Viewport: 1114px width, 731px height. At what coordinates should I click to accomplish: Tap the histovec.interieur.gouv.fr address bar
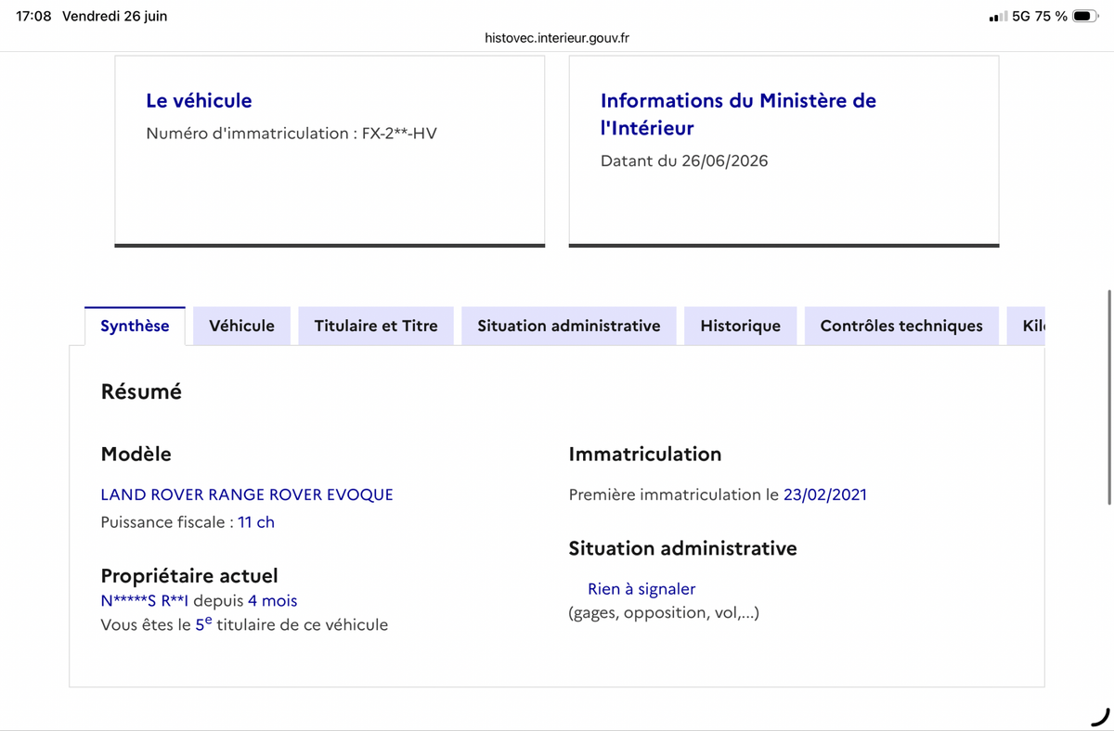557,38
